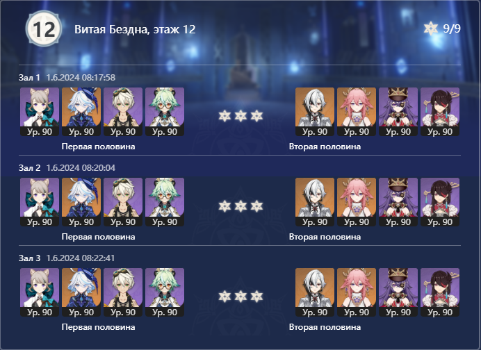The image size is (481, 350).
Task: Open Sucrose card in Зал 1 first half
Action: 165,112
